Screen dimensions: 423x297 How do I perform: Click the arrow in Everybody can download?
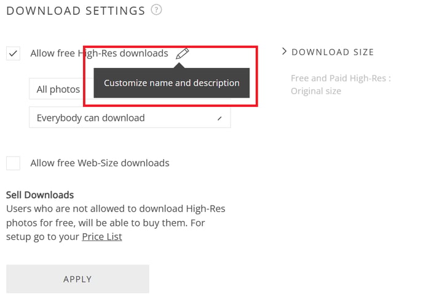[219, 118]
